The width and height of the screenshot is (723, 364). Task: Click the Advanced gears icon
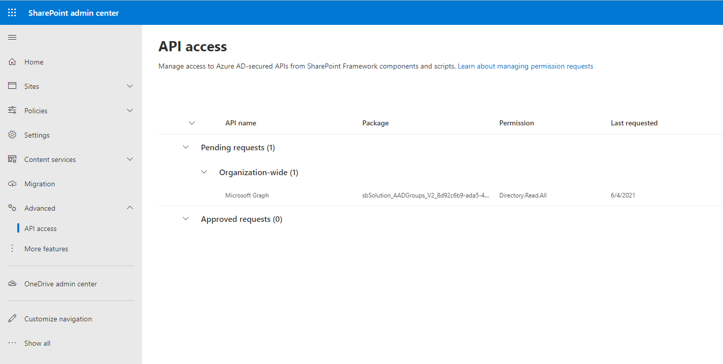click(x=12, y=208)
